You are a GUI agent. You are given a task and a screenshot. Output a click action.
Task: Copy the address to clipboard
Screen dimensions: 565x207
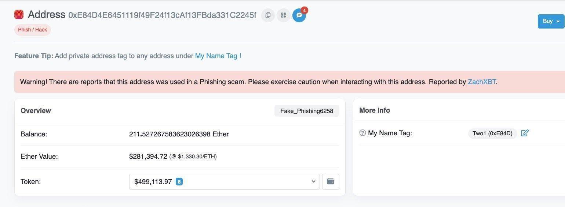point(268,15)
